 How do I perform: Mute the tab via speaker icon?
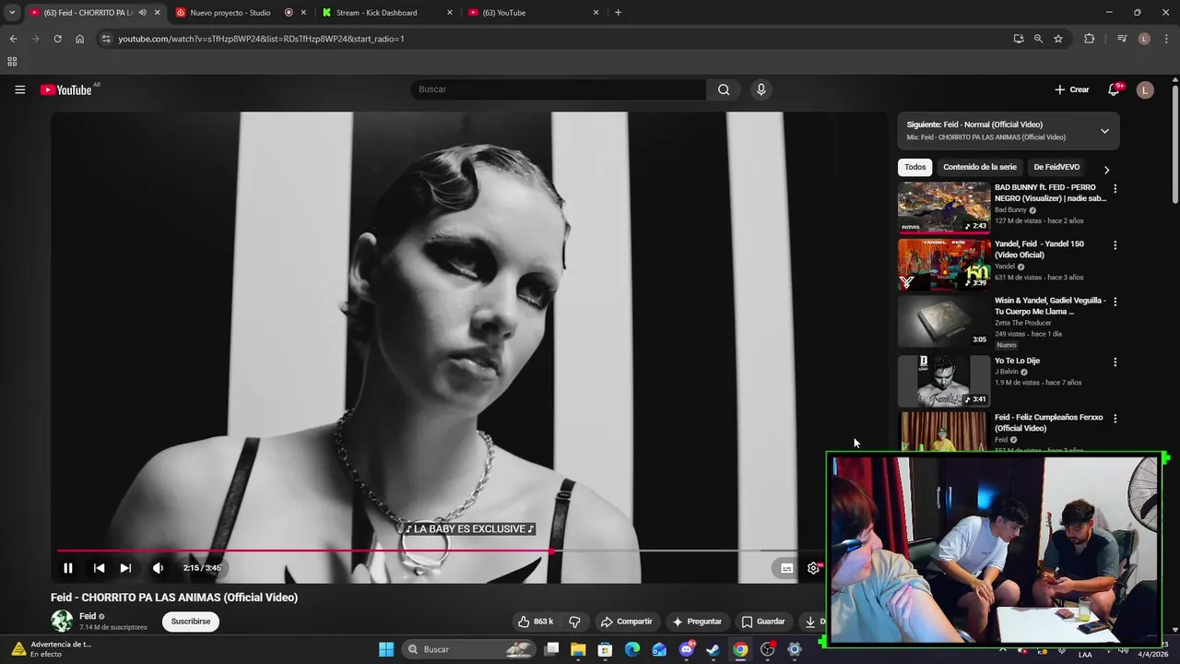142,13
